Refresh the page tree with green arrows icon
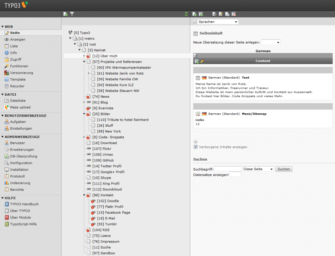Viewport: 335px width, 256px height. pyautogui.click(x=186, y=14)
